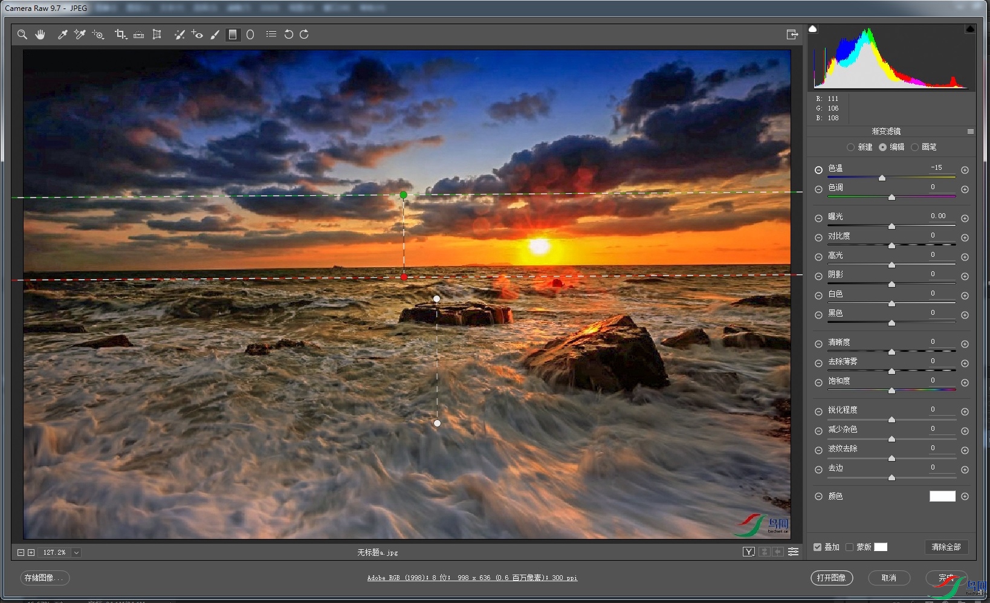Select the Adjustment Brush tool
990x603 pixels.
[215, 34]
